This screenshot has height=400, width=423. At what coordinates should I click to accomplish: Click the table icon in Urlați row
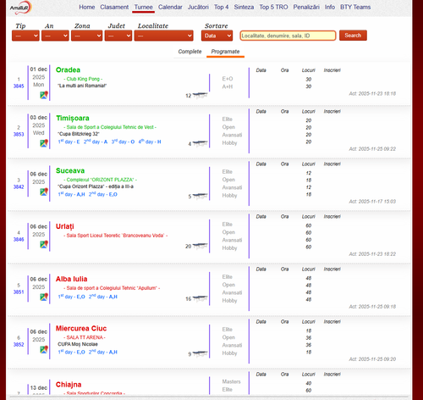click(x=200, y=246)
